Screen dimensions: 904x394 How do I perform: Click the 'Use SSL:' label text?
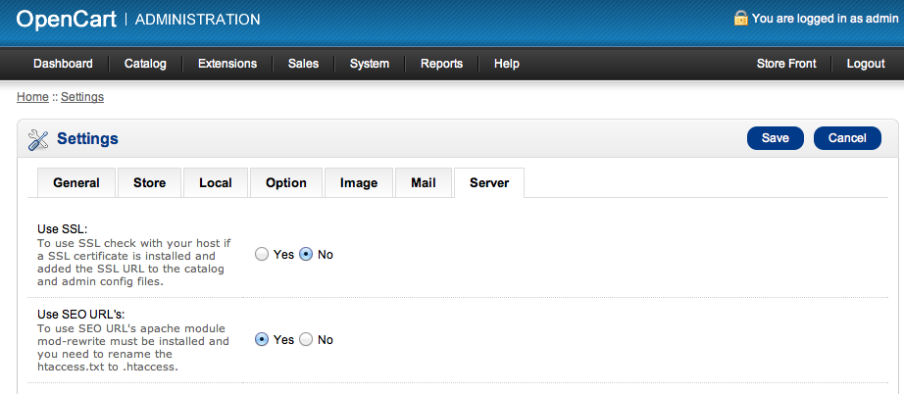[x=63, y=228]
